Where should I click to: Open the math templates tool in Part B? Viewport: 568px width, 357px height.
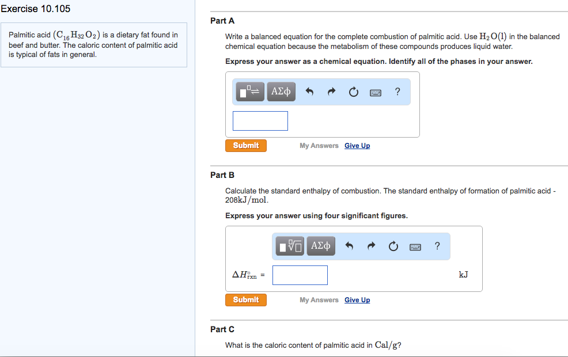coord(289,246)
